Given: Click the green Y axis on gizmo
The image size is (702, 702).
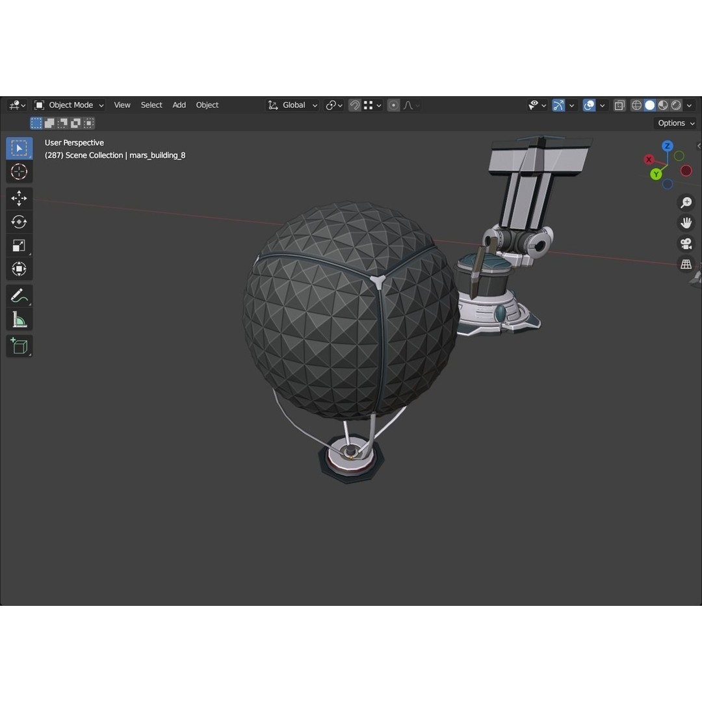Looking at the screenshot, I should pos(656,174).
